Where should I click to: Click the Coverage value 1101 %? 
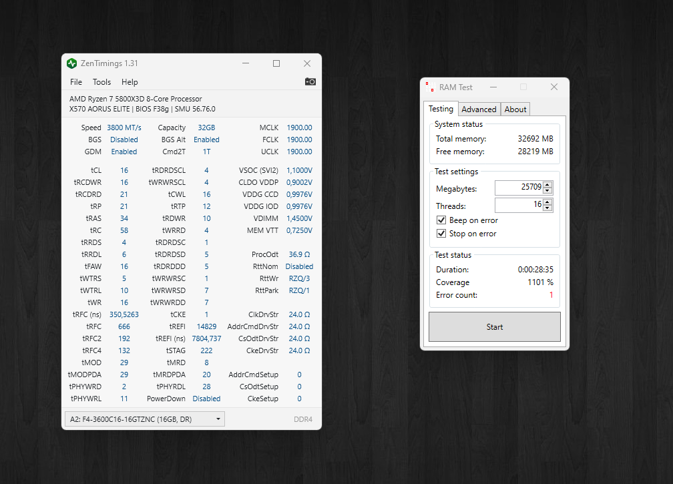(x=540, y=282)
